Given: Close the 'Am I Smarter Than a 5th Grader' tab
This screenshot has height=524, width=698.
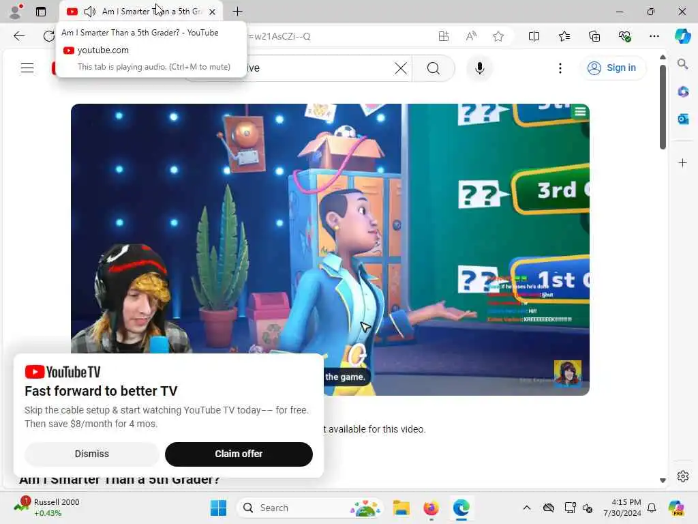Looking at the screenshot, I should pos(213,12).
